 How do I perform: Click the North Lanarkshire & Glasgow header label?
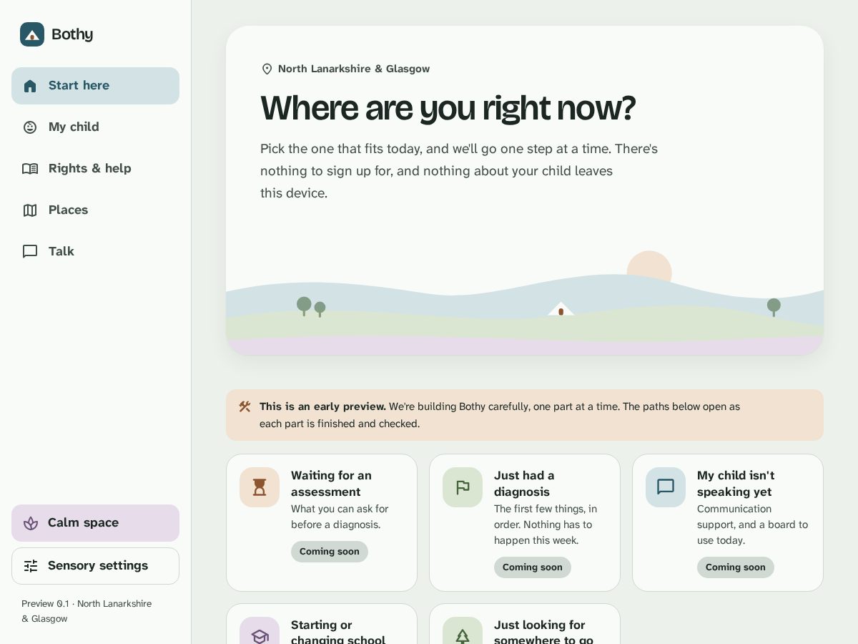354,69
